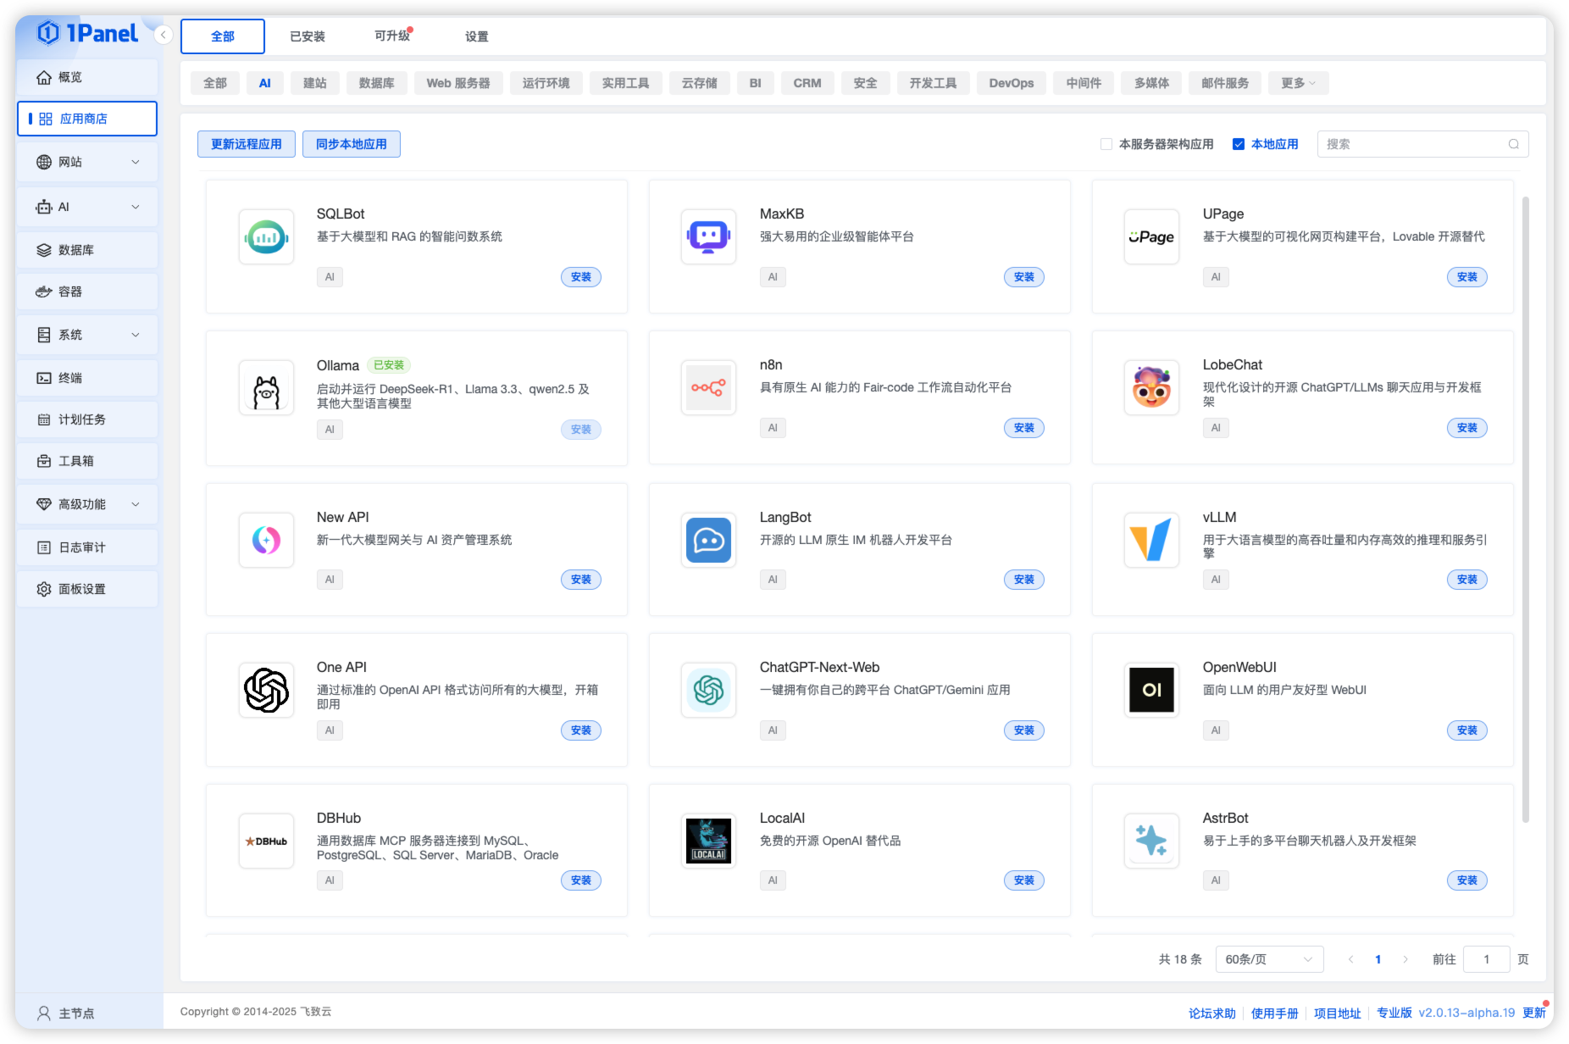The width and height of the screenshot is (1569, 1044).
Task: Click the next page arrow
Action: [x=1405, y=959]
